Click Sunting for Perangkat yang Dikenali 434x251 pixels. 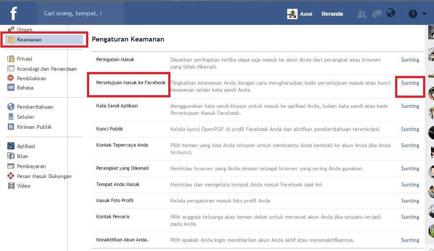click(x=410, y=168)
